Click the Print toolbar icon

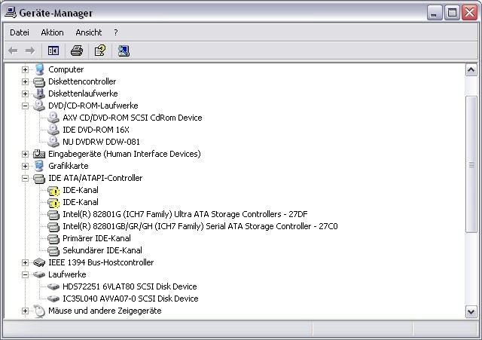[x=77, y=51]
